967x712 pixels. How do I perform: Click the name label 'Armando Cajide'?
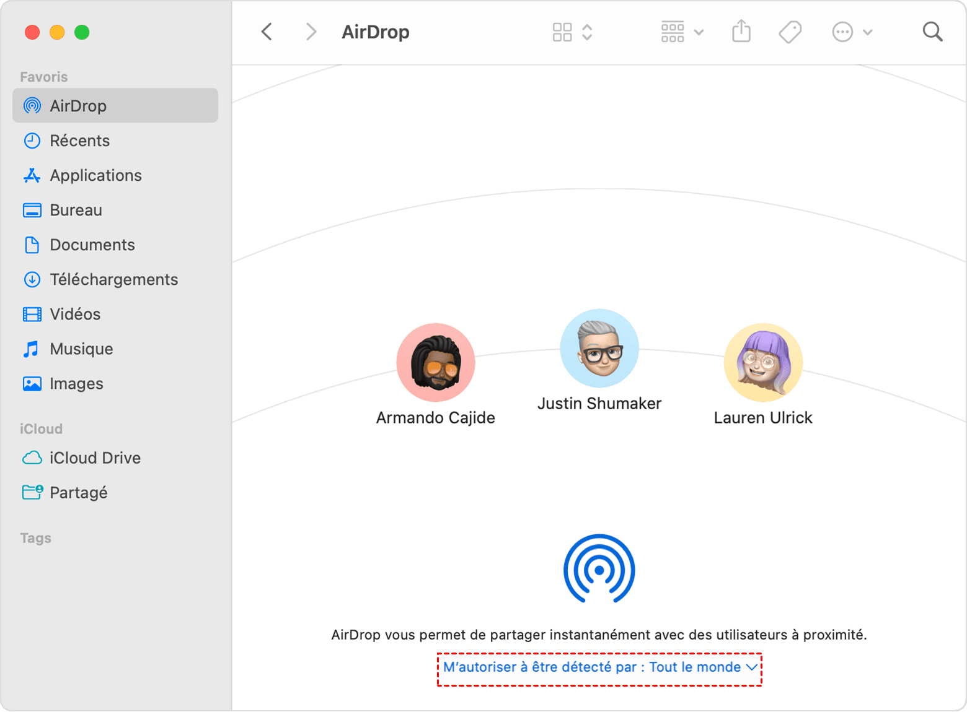coord(436,418)
